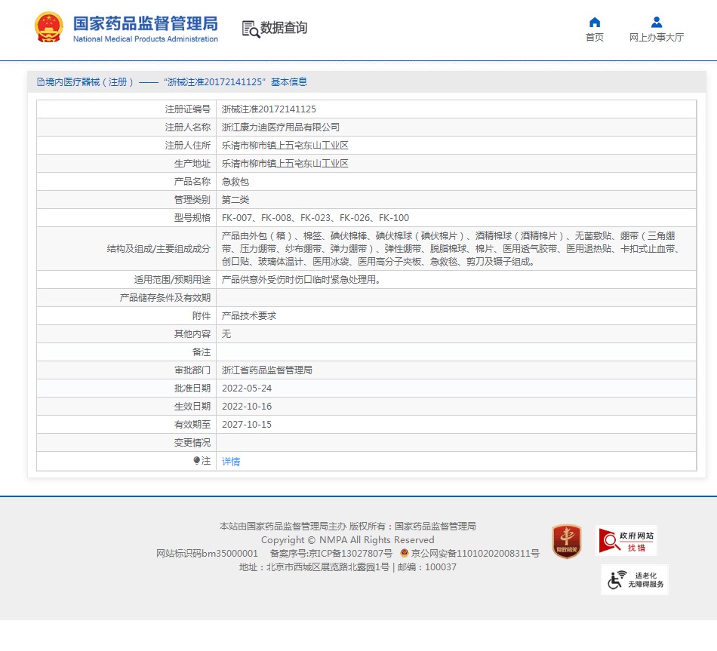Open the 详情 link
717x651 pixels.
click(231, 461)
